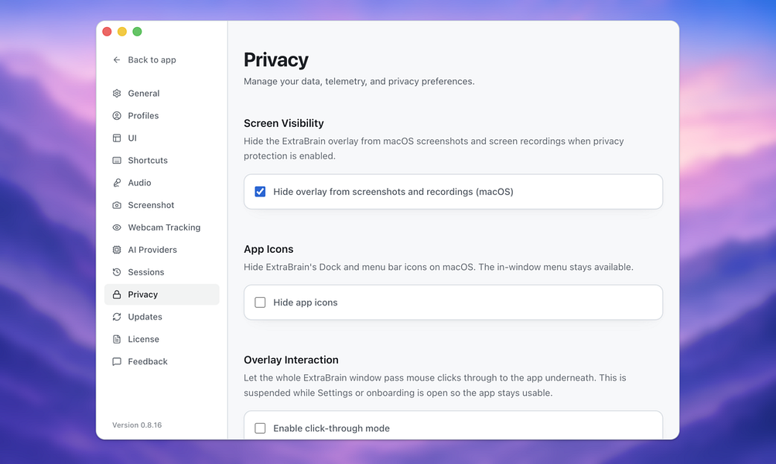Click the Profiles person icon
776x464 pixels.
pos(117,116)
